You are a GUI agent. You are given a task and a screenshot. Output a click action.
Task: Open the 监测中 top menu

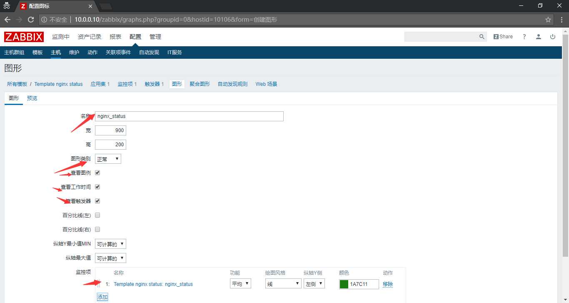61,37
